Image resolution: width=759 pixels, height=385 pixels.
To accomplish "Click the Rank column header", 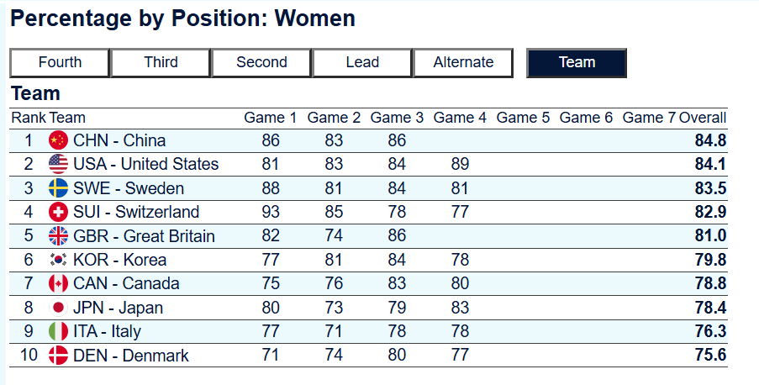I will point(28,118).
